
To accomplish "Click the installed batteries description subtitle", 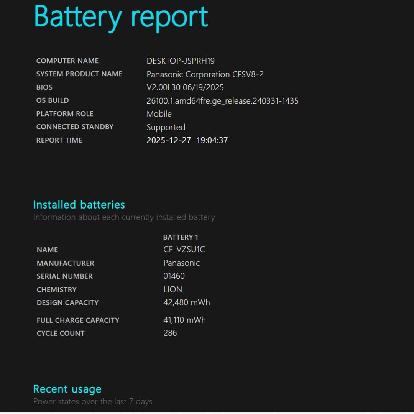I will click(x=124, y=217).
